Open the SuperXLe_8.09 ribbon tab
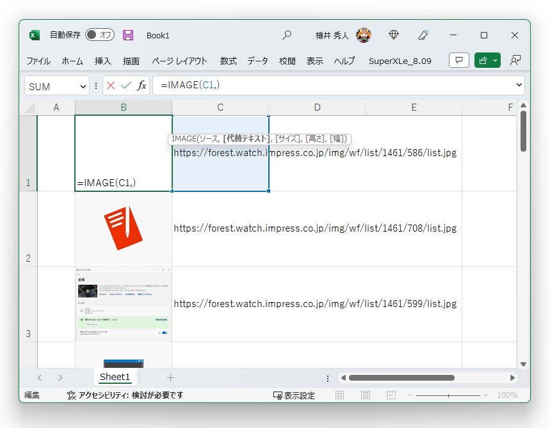This screenshot has width=550, height=428. click(x=399, y=61)
